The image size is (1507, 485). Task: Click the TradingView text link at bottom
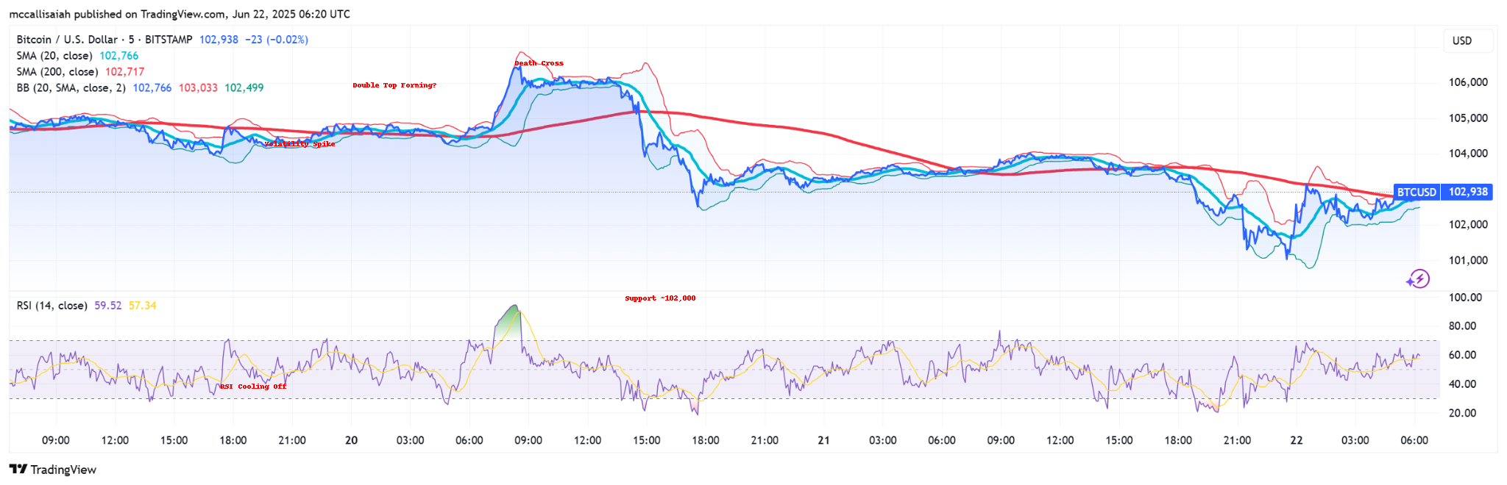point(63,470)
